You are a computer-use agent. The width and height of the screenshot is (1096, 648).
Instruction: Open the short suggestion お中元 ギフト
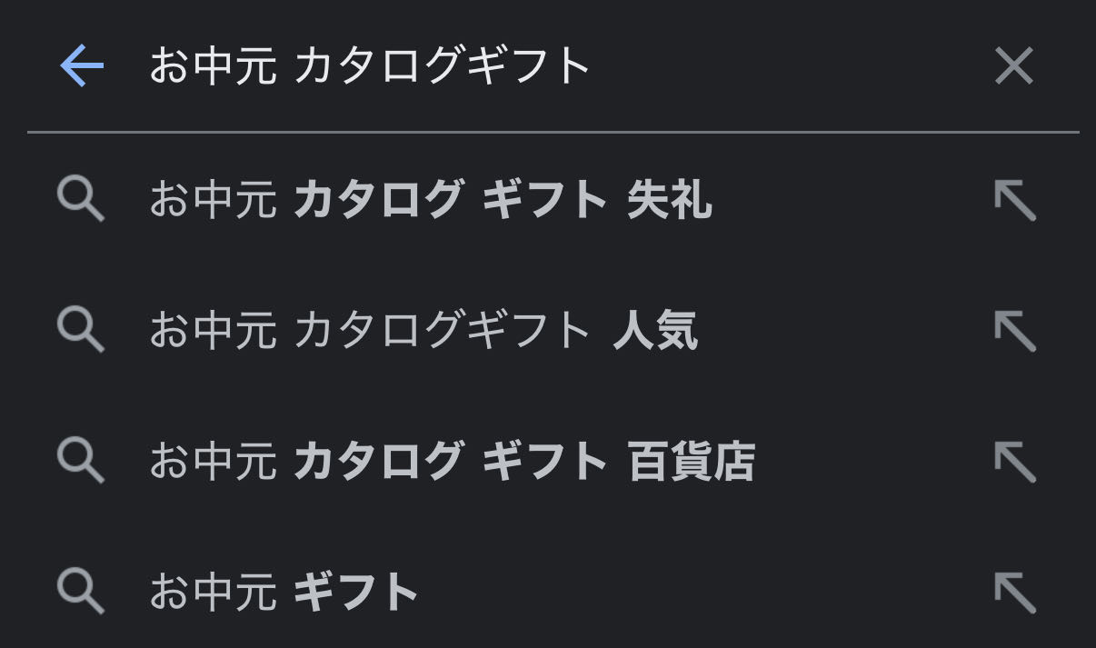point(284,592)
